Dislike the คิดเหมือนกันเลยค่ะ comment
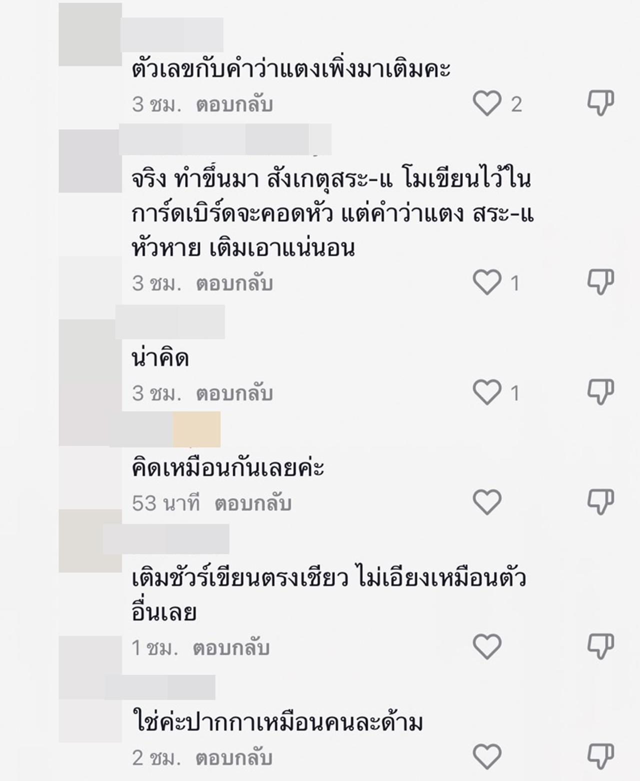 (600, 502)
